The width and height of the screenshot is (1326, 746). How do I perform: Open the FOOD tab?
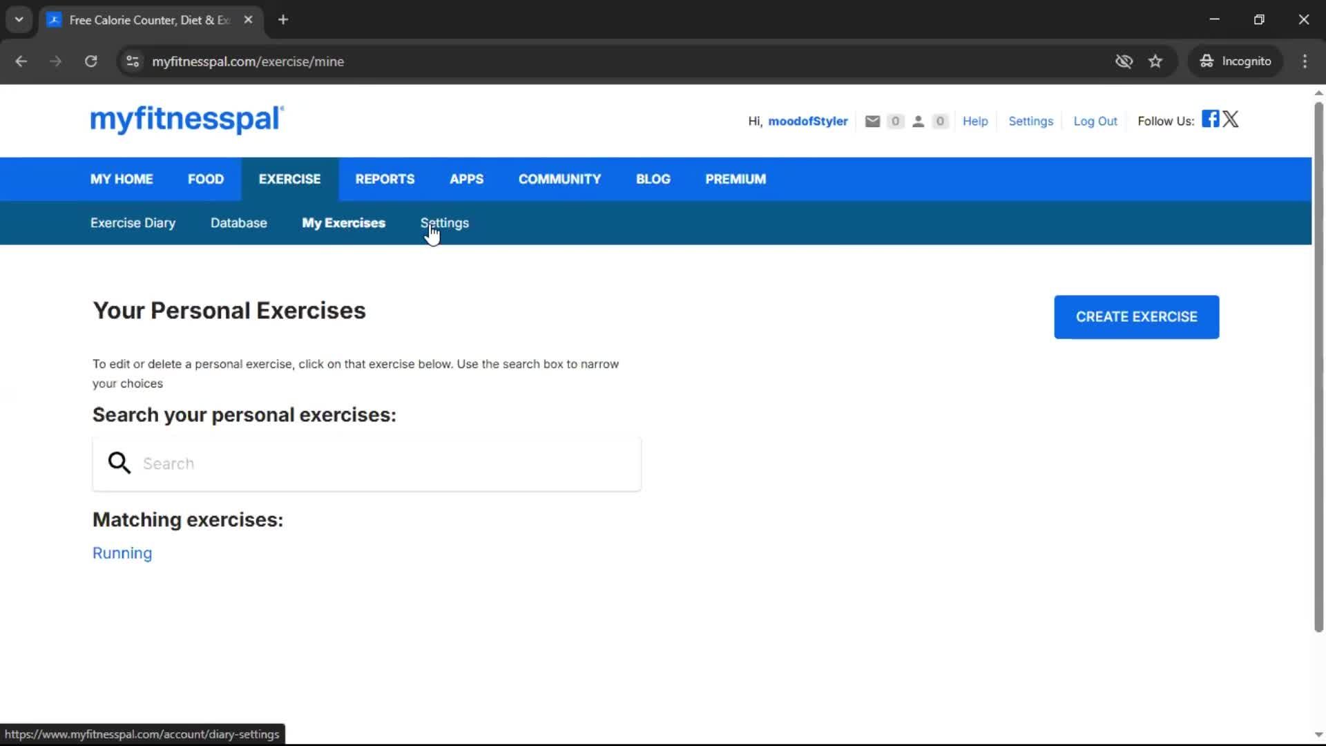[206, 179]
